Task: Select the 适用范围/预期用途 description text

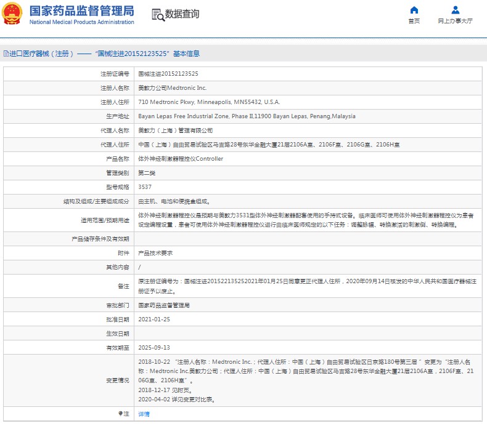Action: click(x=306, y=220)
